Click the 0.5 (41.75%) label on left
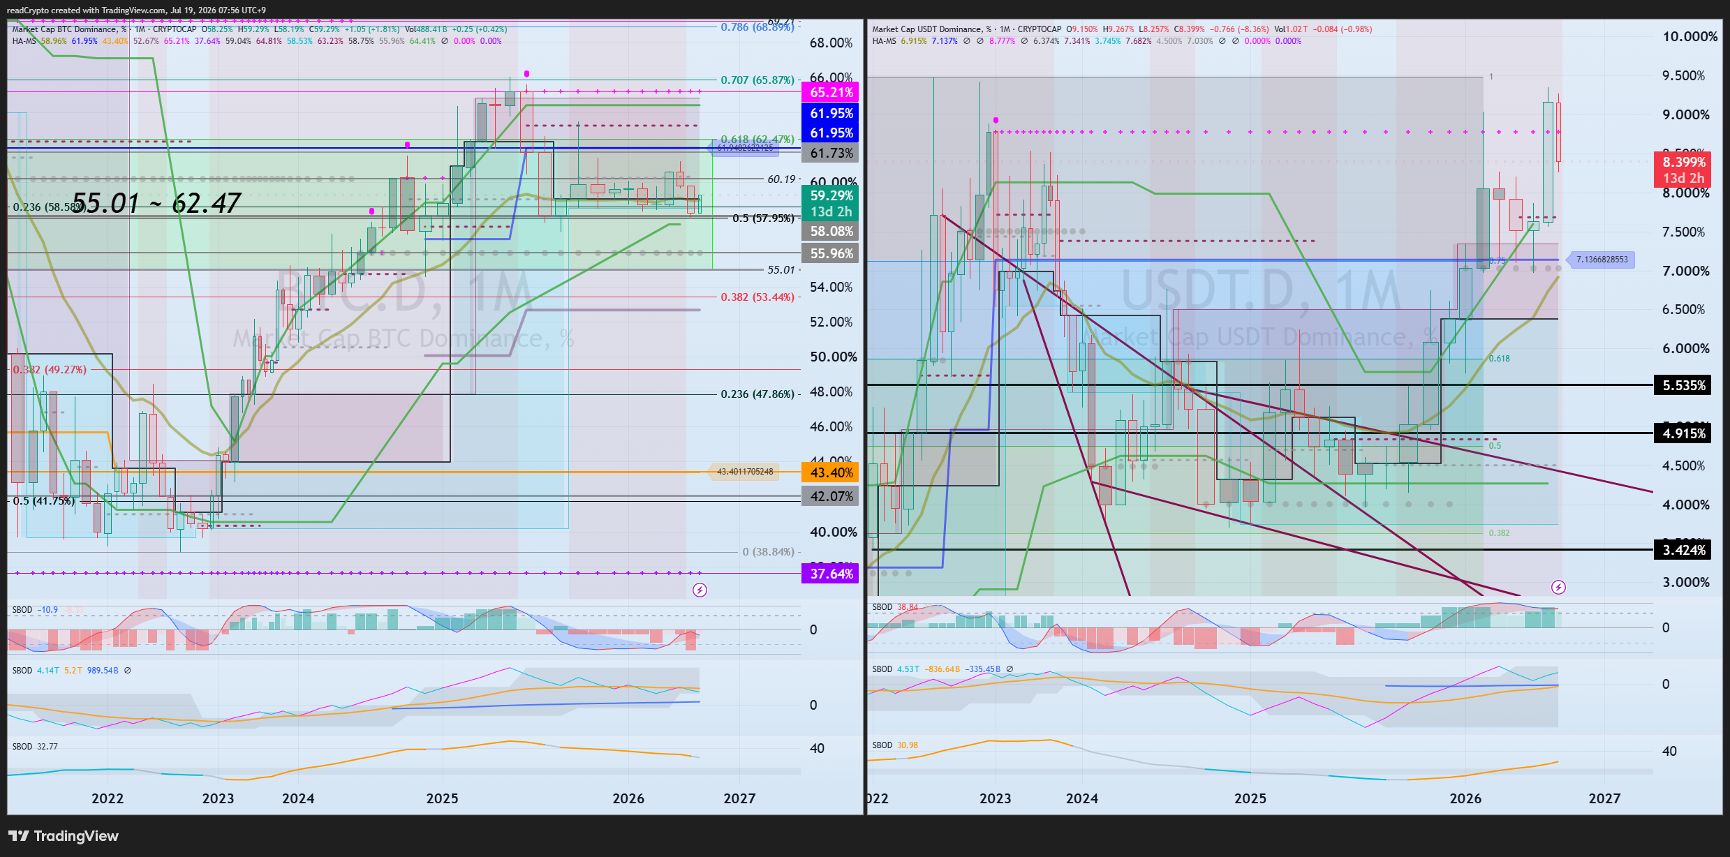The image size is (1730, 857). [43, 501]
